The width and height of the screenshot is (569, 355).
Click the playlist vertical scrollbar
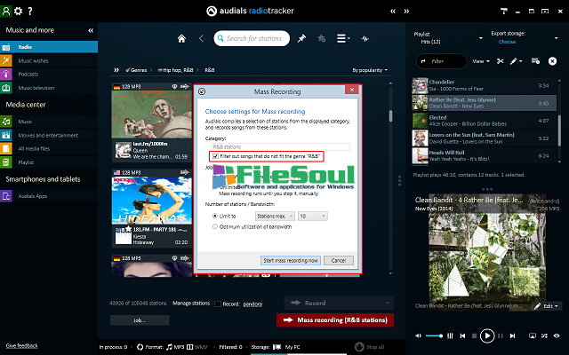point(559,130)
